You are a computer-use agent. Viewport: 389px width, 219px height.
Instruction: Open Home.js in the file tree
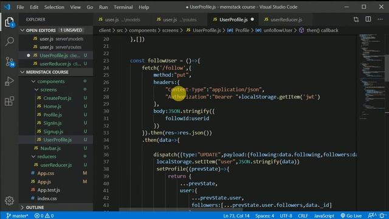coord(52,106)
